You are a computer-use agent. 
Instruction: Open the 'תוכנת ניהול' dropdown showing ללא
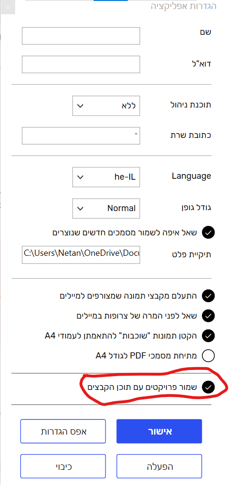[106, 106]
